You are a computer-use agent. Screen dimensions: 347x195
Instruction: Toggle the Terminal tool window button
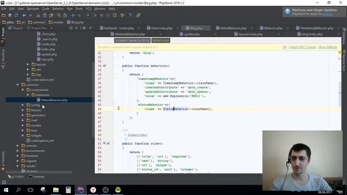click(36, 177)
